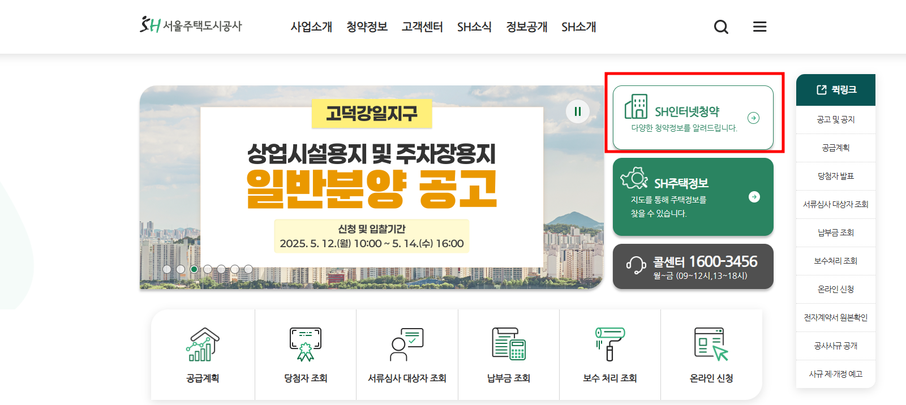Click the 보수 처리 조회 label text

tap(610, 378)
